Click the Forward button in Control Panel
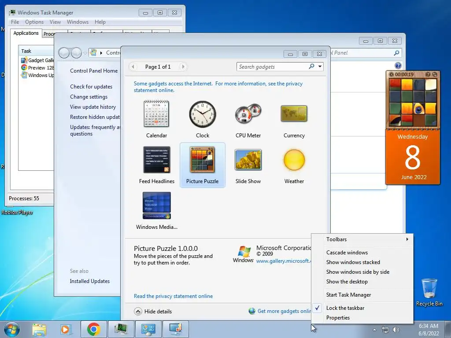The height and width of the screenshot is (338, 451). (x=76, y=53)
